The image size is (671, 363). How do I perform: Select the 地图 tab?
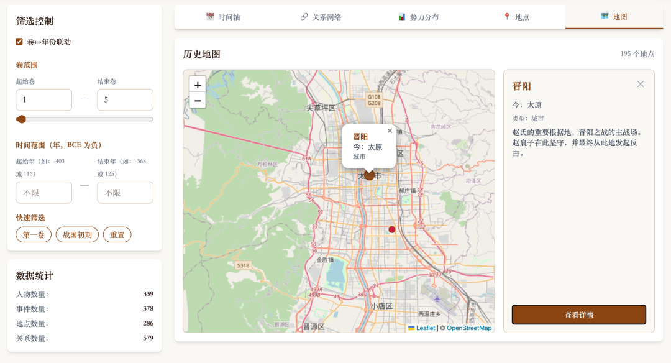tap(614, 17)
